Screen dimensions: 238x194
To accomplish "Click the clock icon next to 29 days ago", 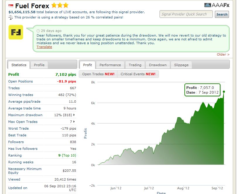I will pyautogui.click(x=38, y=31).
